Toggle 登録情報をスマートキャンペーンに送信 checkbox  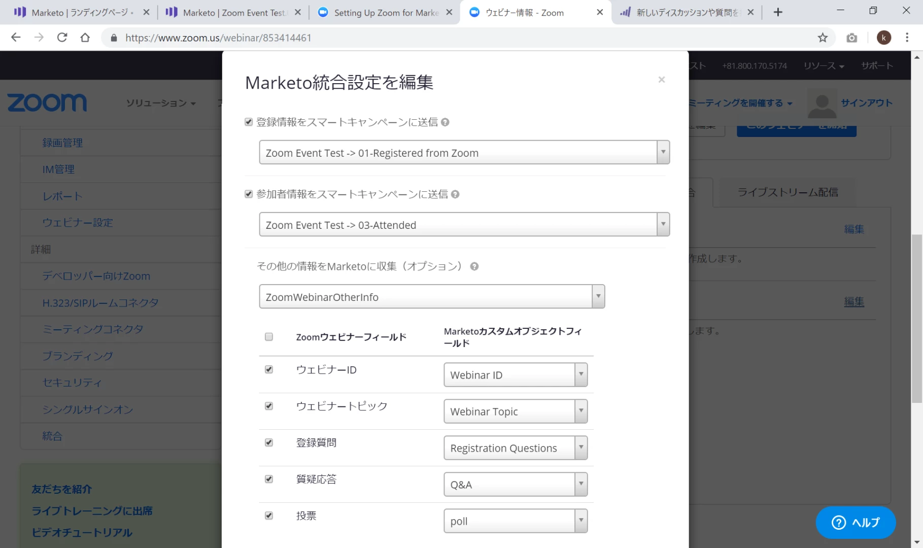[249, 122]
